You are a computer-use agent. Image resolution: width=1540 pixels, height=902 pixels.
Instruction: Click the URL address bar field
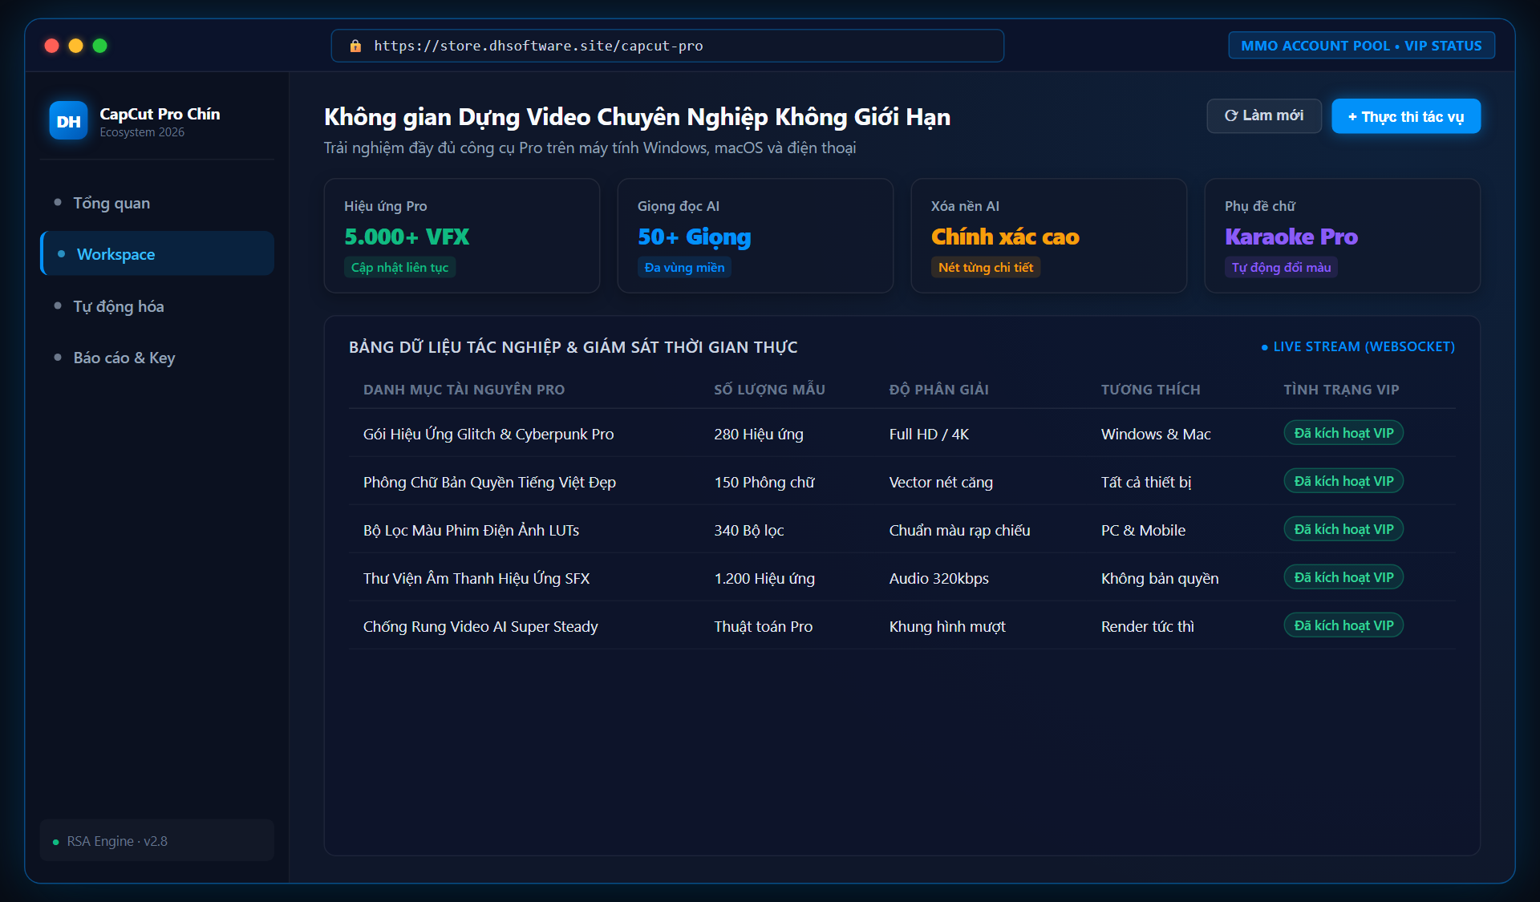[667, 46]
